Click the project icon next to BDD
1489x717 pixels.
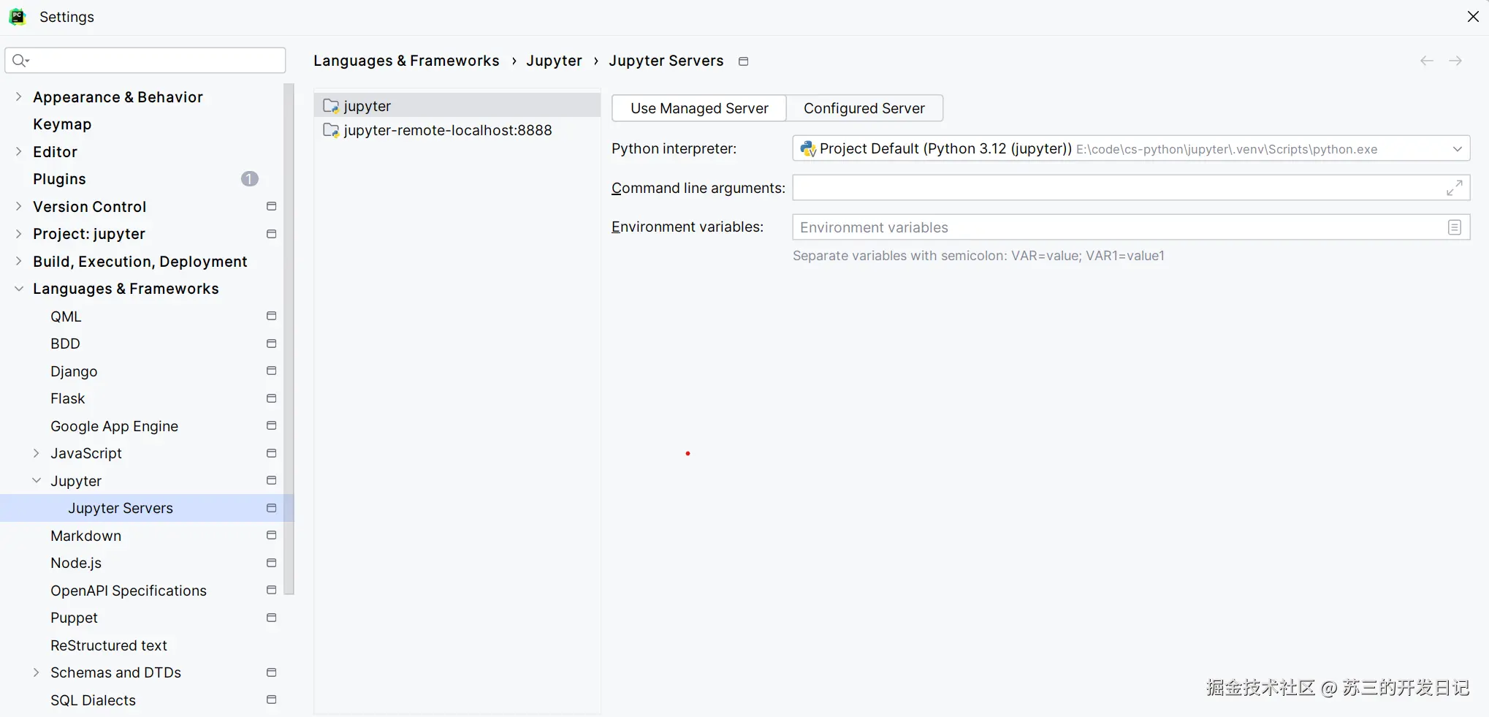[272, 344]
